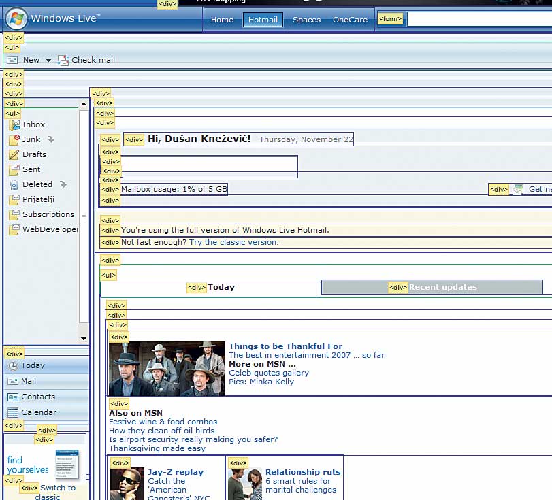
Task: Open the New dropdown arrow
Action: pyautogui.click(x=48, y=61)
